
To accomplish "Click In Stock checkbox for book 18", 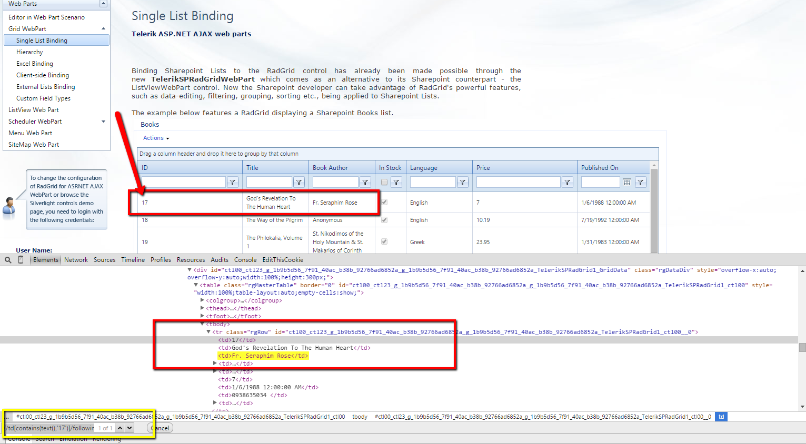I will pos(384,220).
